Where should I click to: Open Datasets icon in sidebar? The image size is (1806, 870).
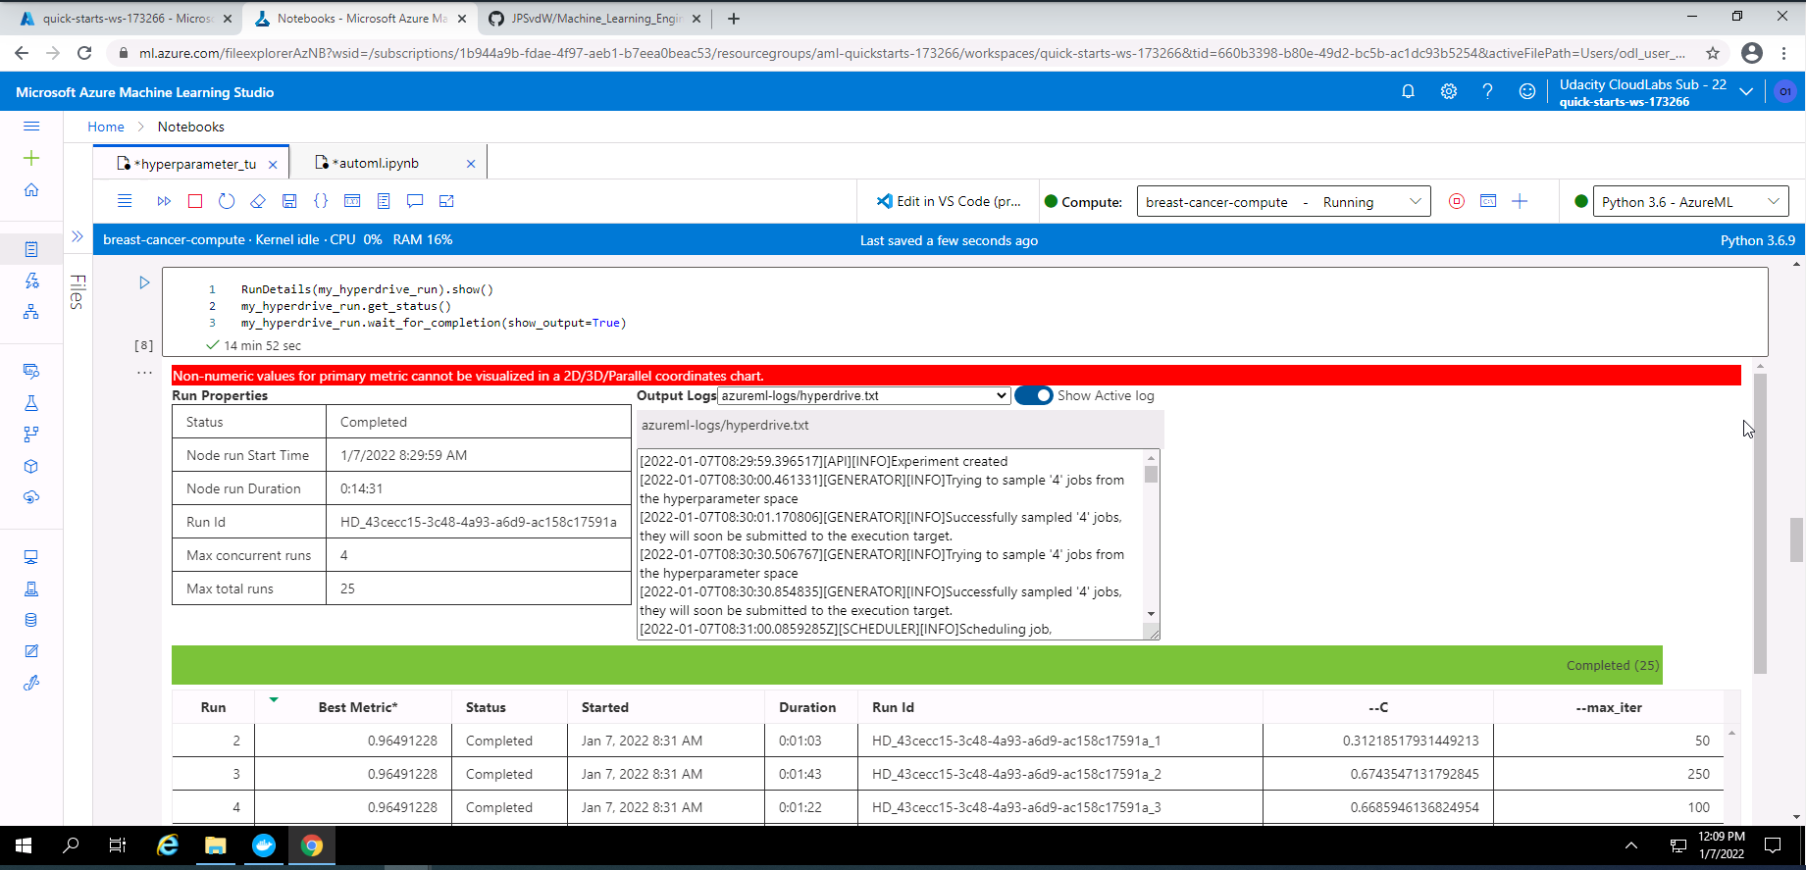click(x=31, y=372)
